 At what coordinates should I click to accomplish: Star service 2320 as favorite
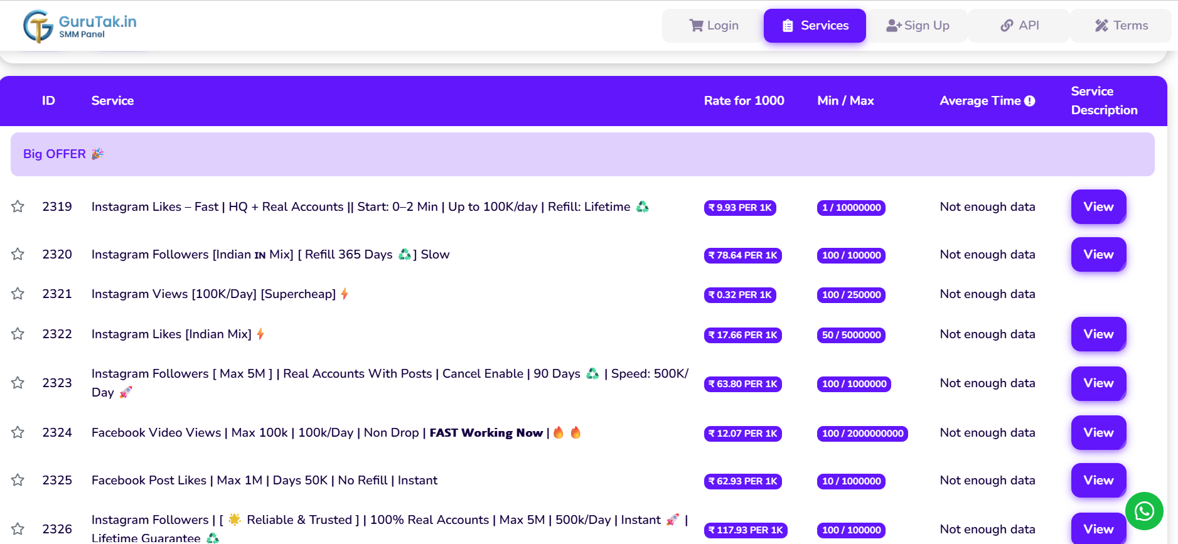coord(18,254)
